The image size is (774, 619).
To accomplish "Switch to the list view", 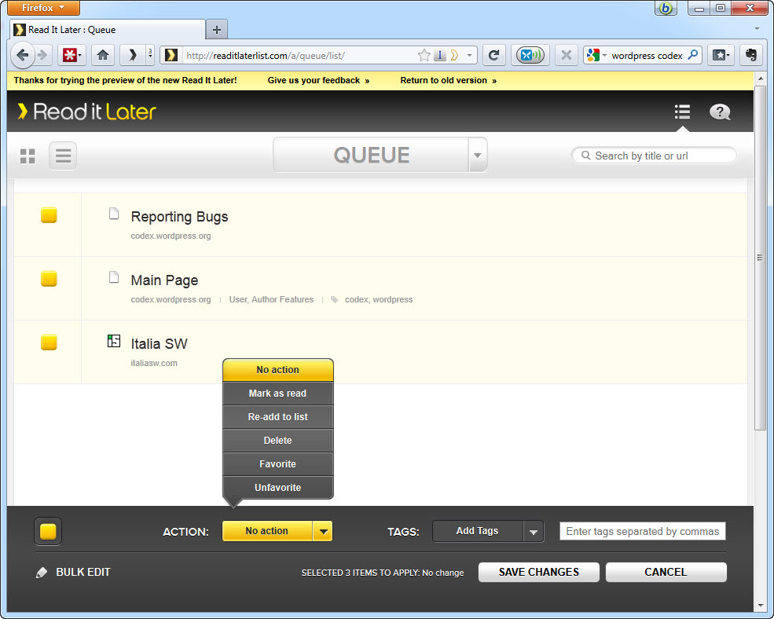I will tap(63, 156).
